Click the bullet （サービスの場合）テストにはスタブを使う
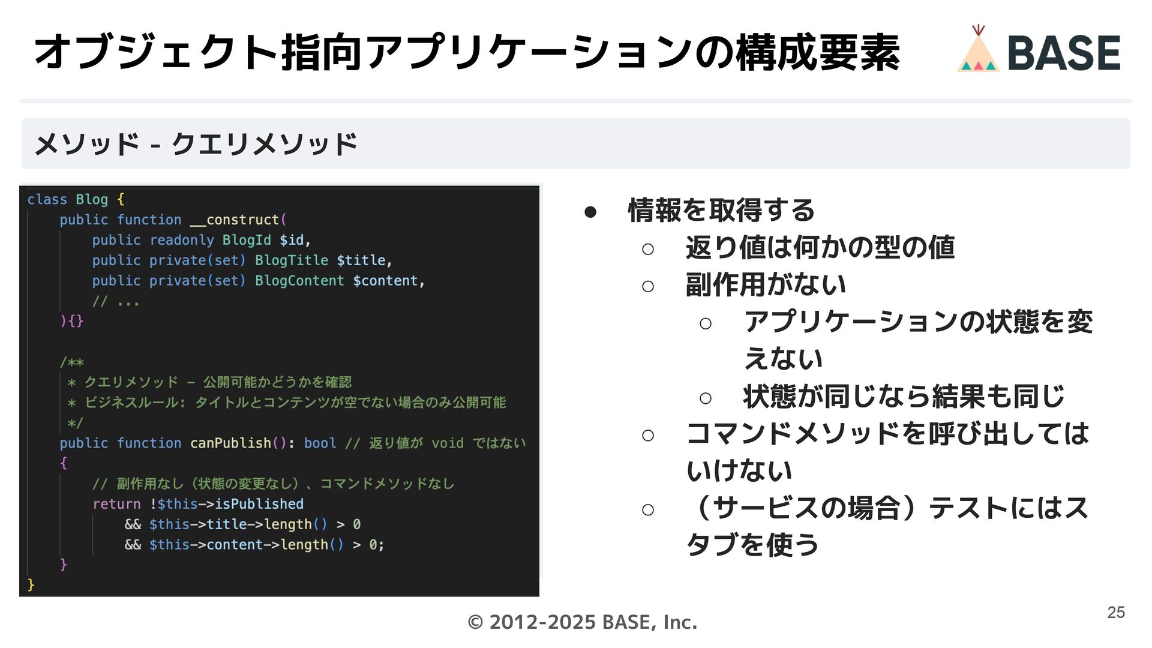 pos(887,526)
